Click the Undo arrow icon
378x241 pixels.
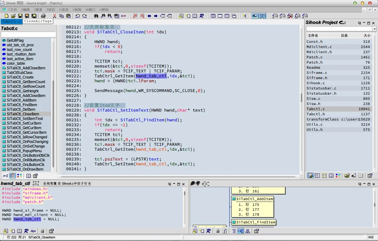click(78, 16)
